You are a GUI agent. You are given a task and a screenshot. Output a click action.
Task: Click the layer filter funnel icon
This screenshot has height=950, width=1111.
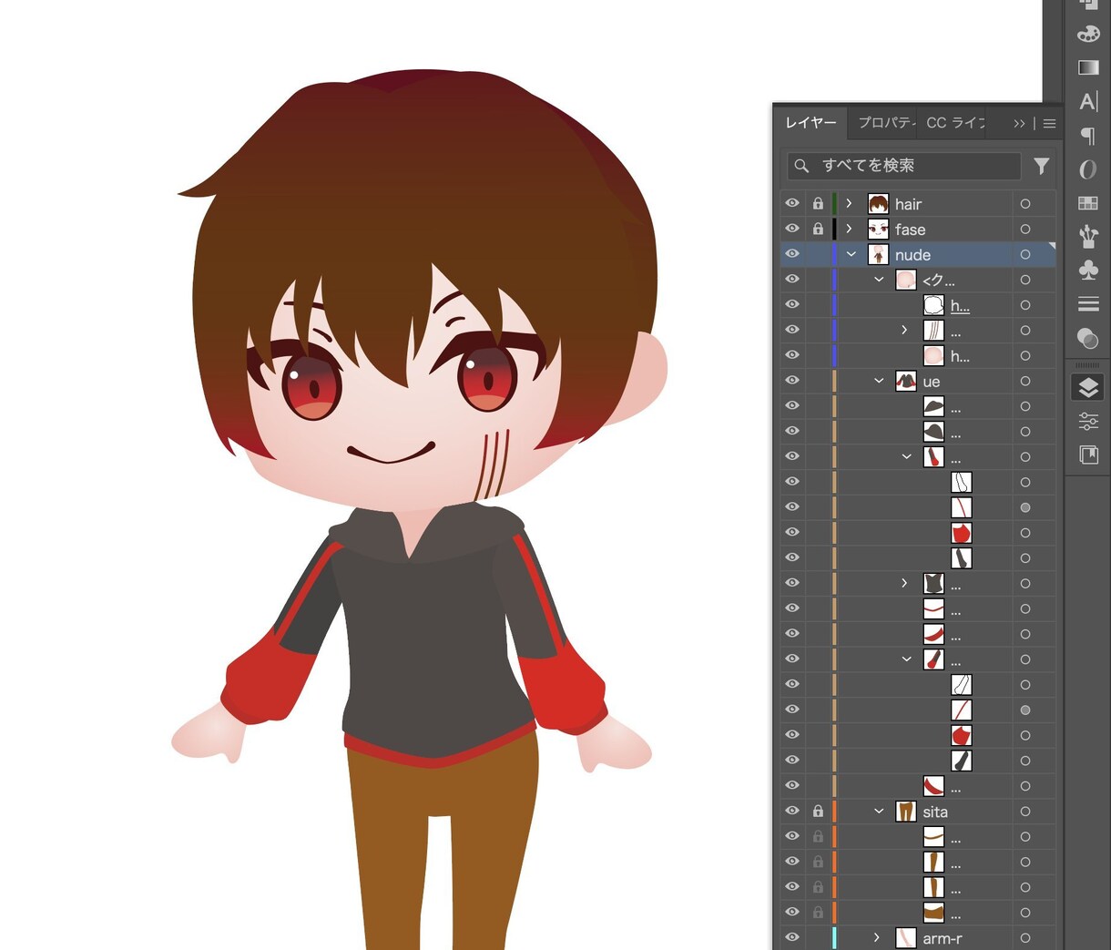pyautogui.click(x=1042, y=166)
